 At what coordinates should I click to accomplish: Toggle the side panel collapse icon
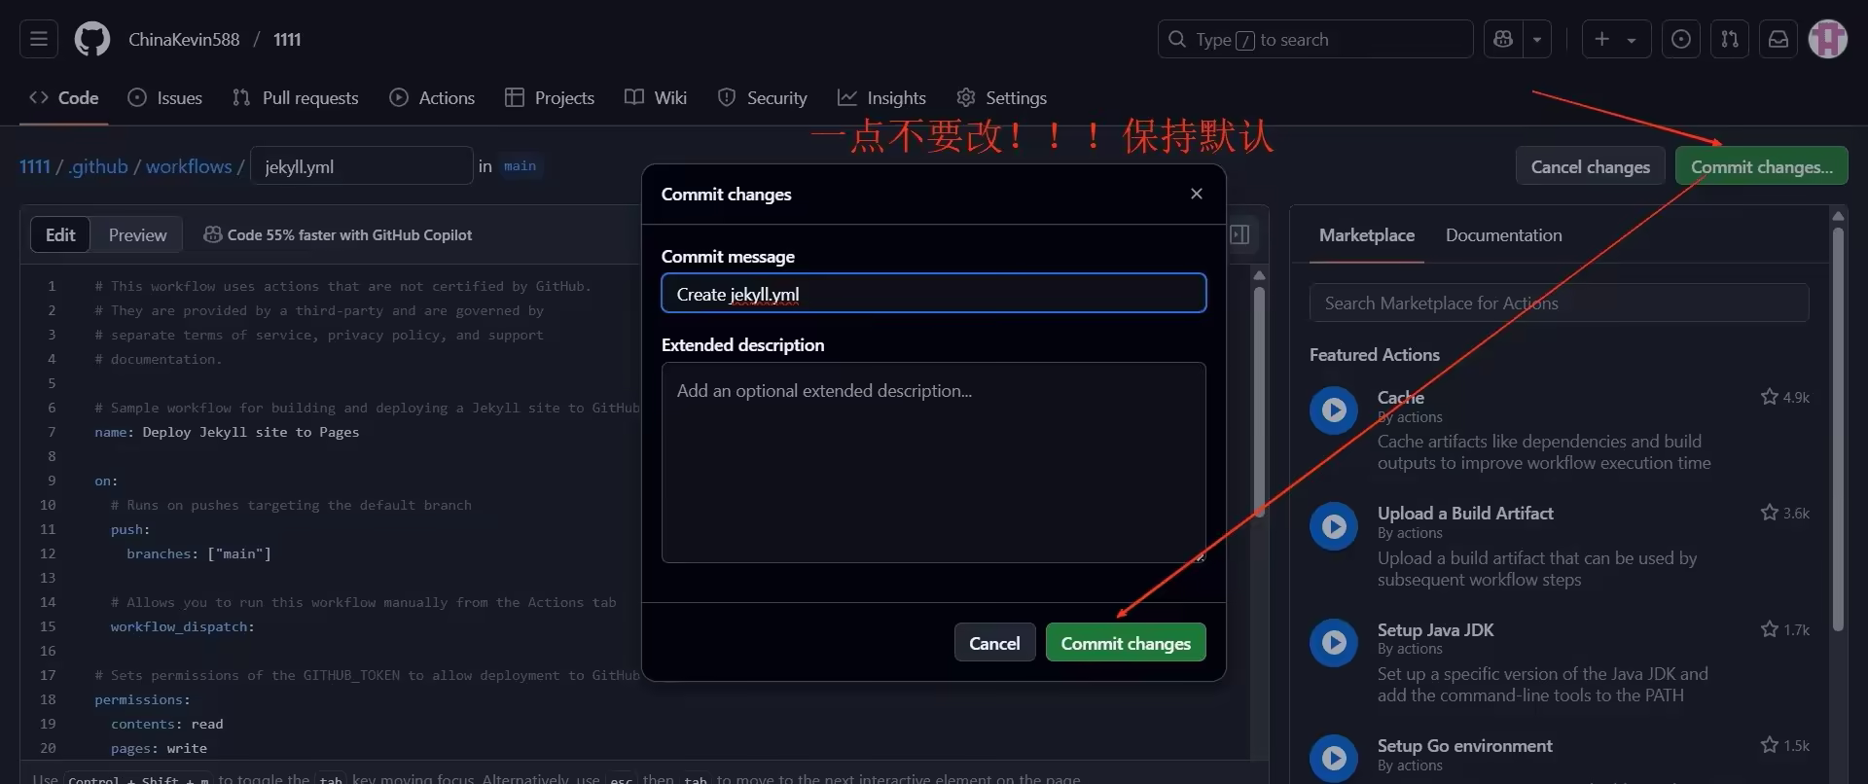[x=1239, y=234]
